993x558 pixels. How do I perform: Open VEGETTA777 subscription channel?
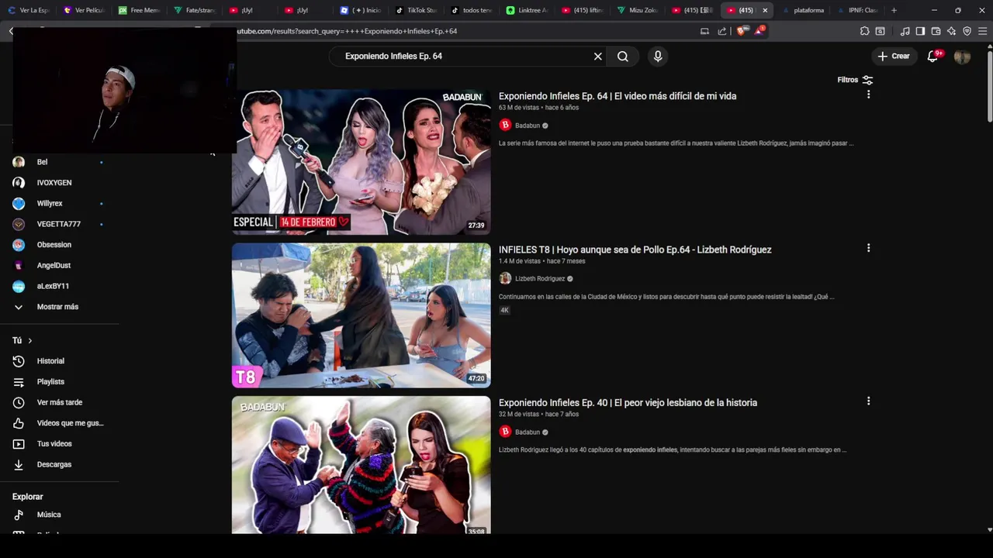(59, 224)
